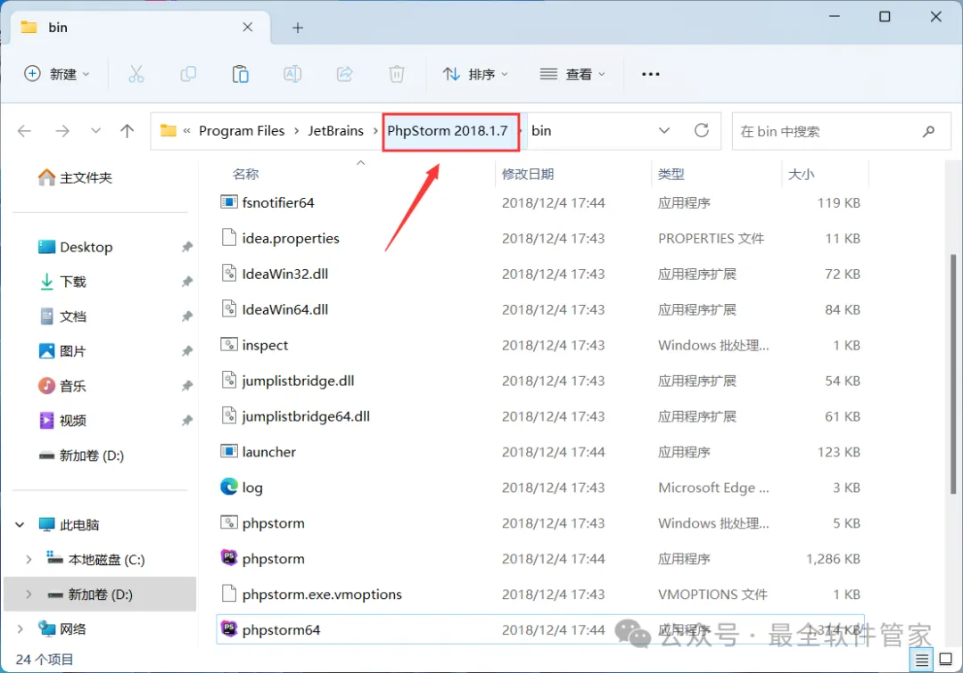Sort by Name (名称) column header
Screen dimensions: 963x673
(x=246, y=175)
